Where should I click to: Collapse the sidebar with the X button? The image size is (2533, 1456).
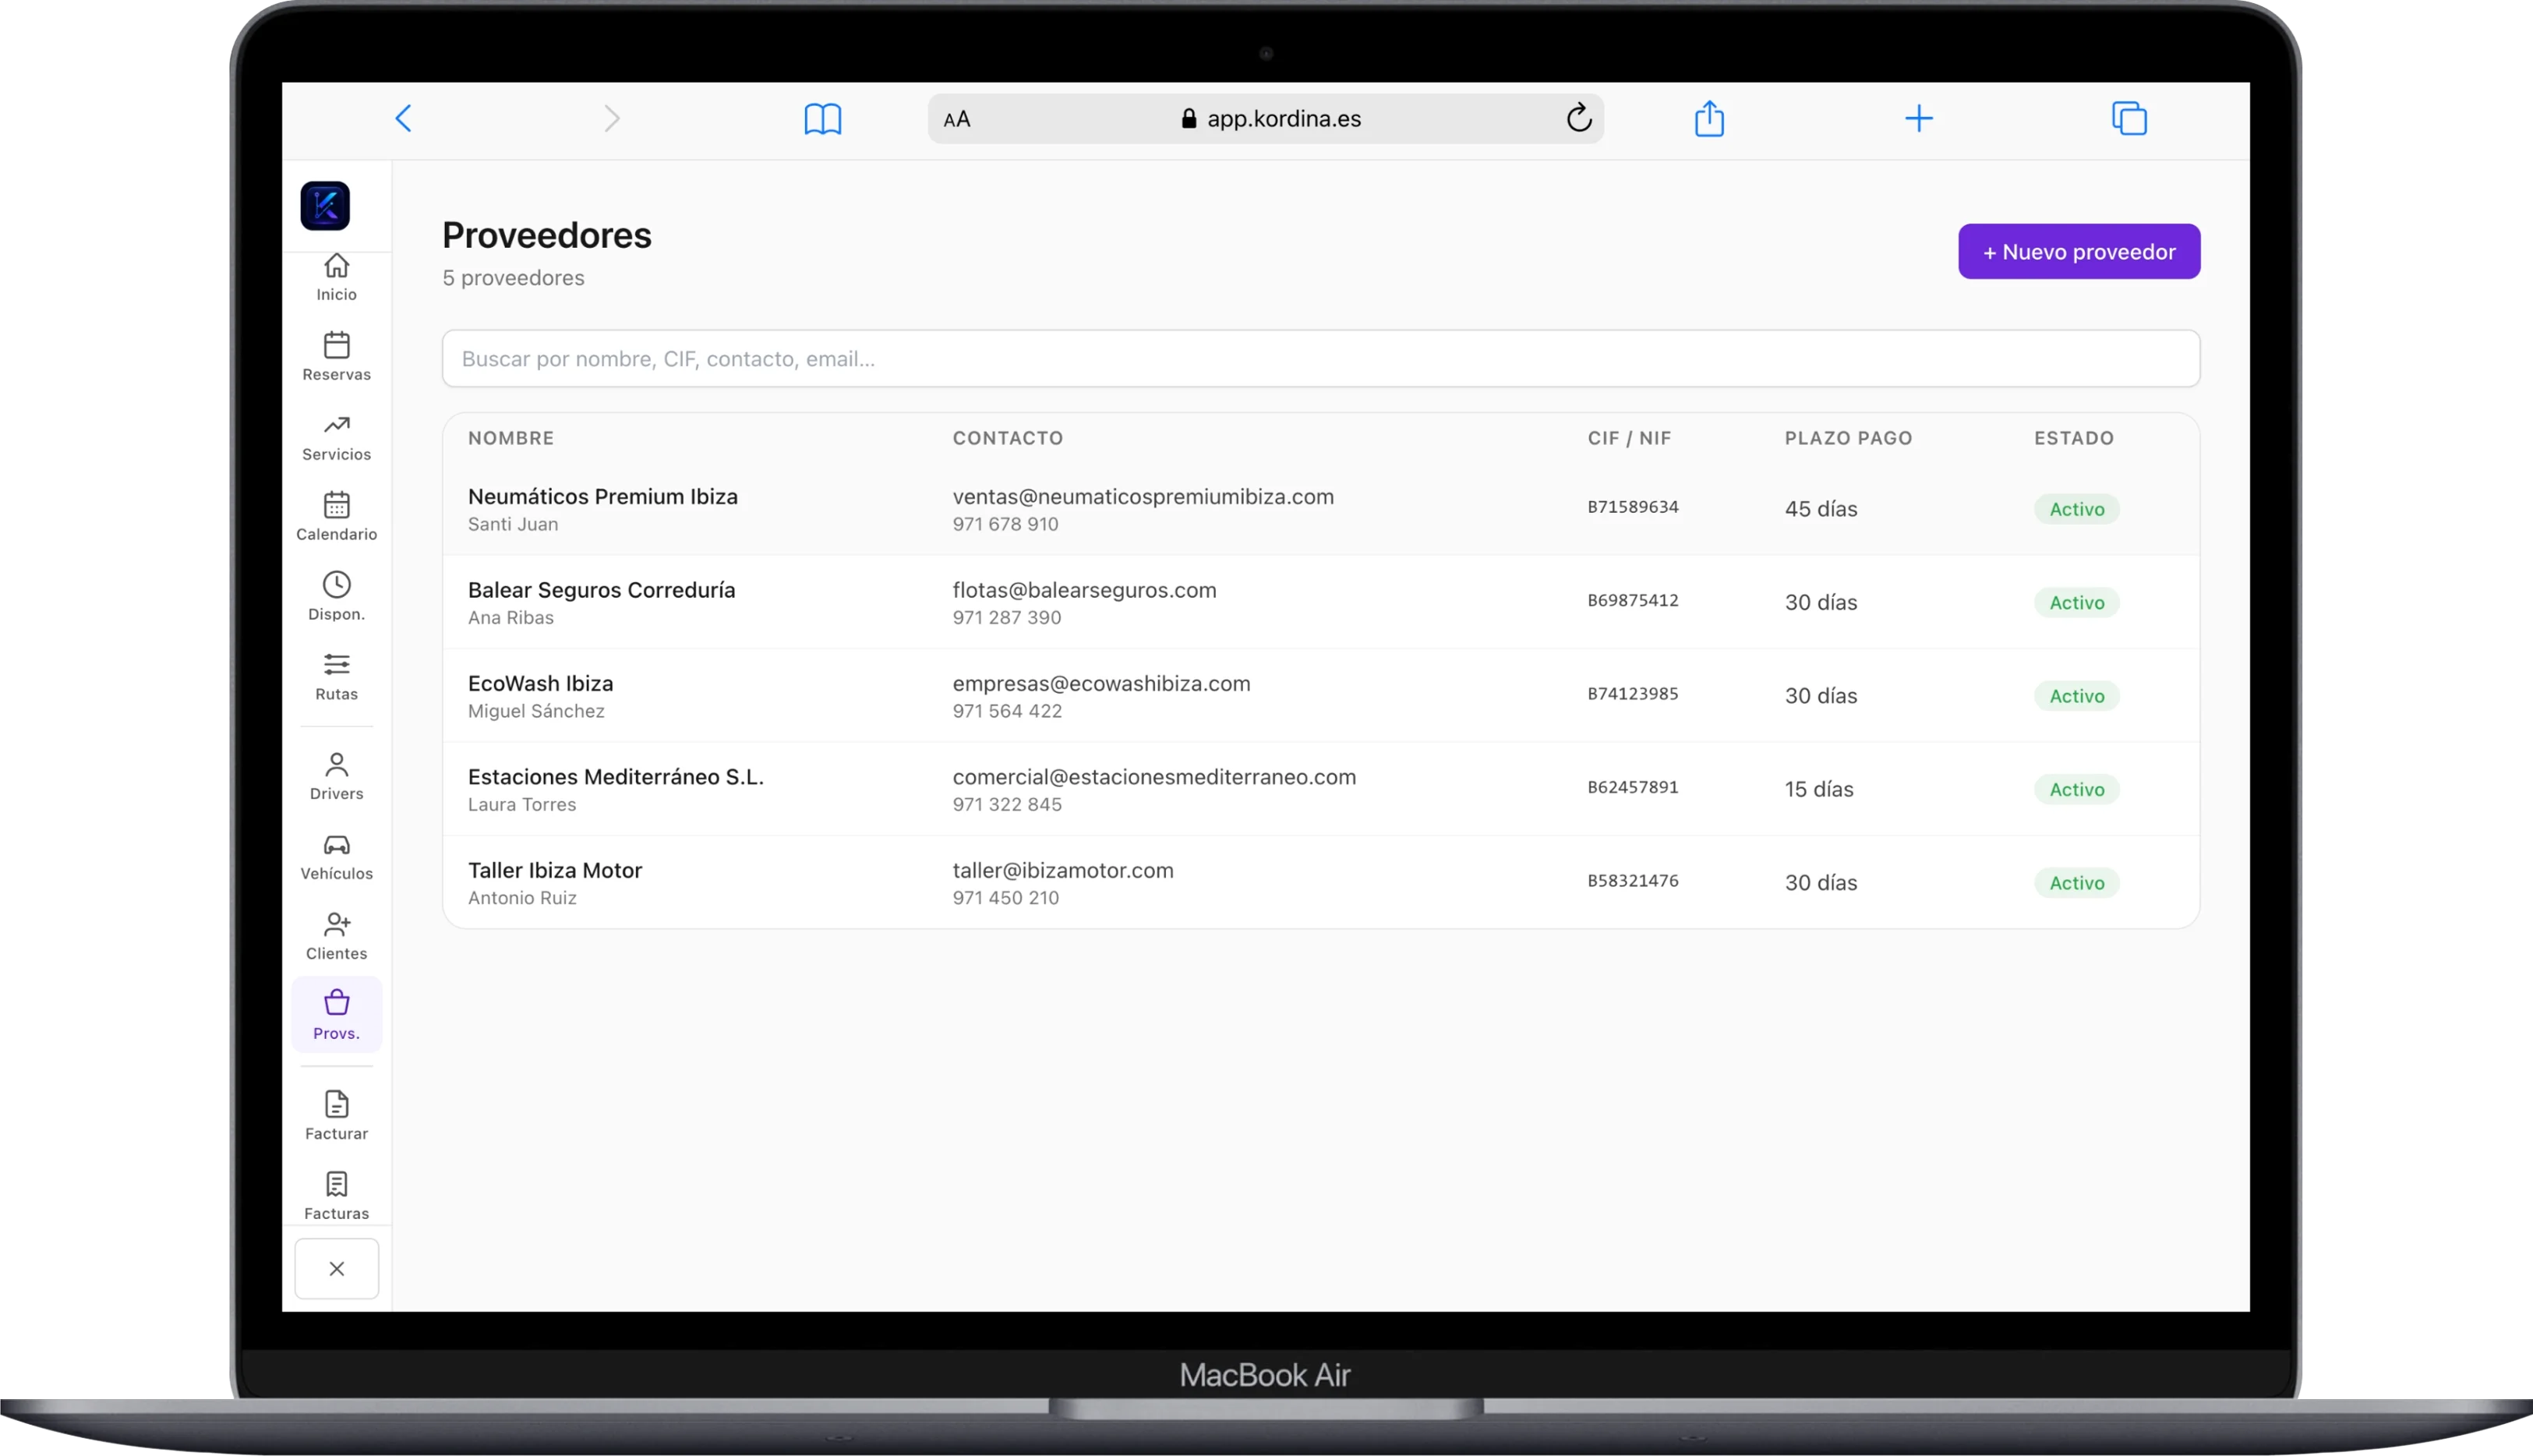[x=337, y=1268]
